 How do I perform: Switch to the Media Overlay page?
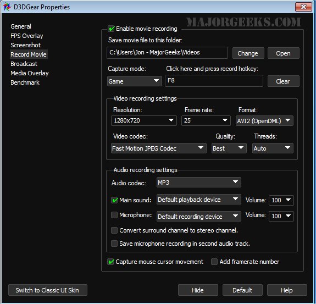pos(30,73)
